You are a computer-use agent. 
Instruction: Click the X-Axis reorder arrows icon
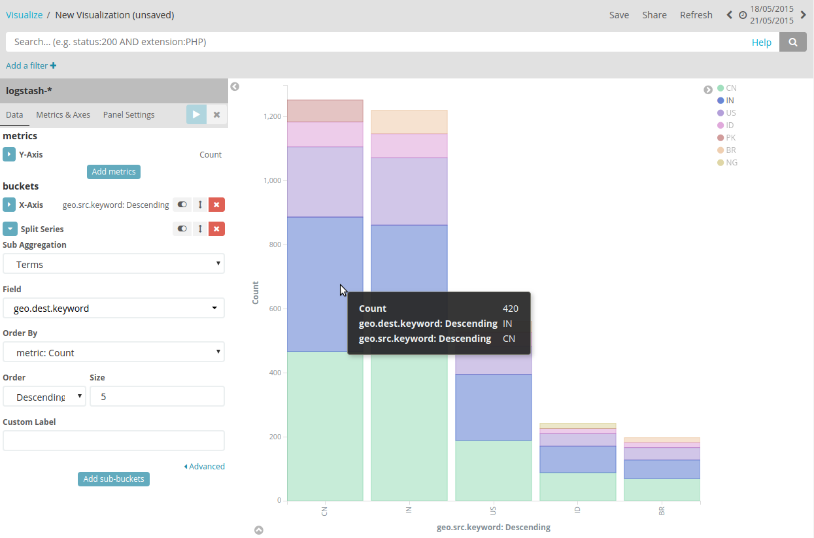tap(200, 205)
